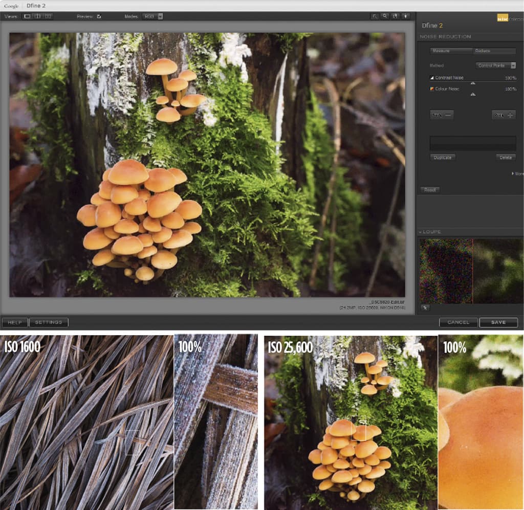
Task: Adjust the Contrast Noise slider handle
Action: click(473, 83)
